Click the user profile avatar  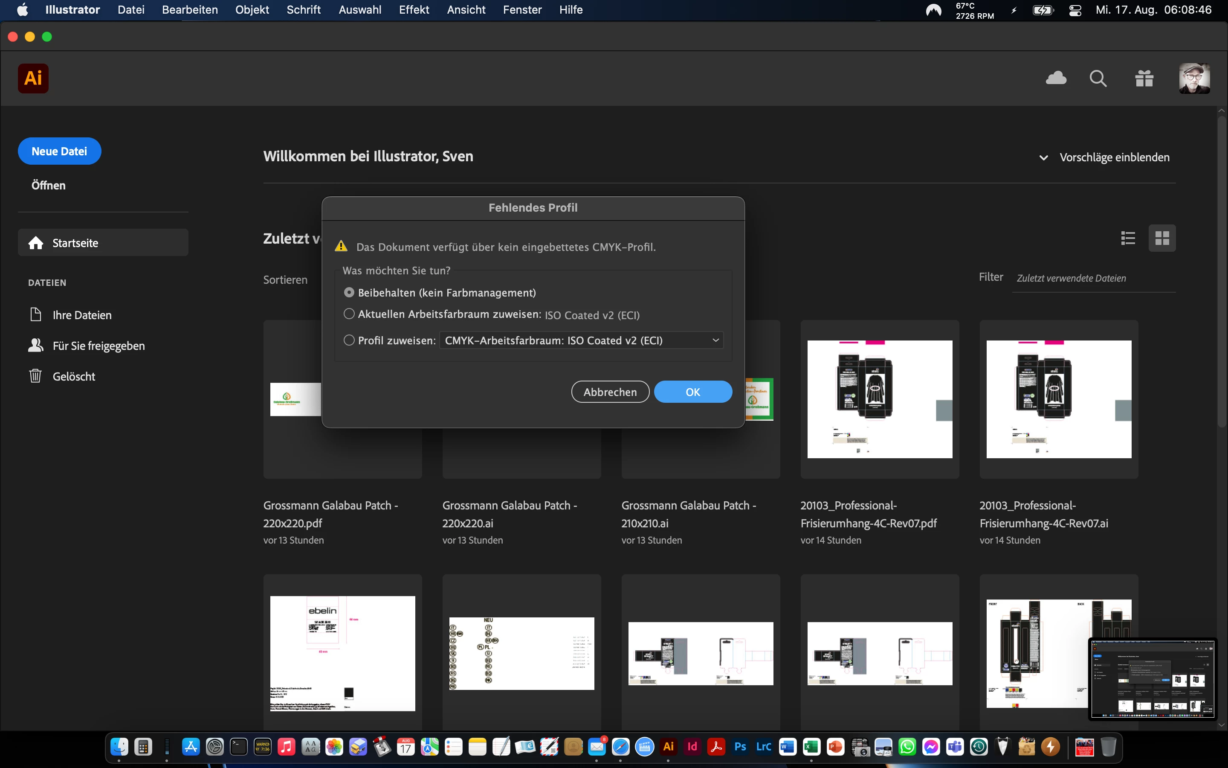tap(1193, 78)
